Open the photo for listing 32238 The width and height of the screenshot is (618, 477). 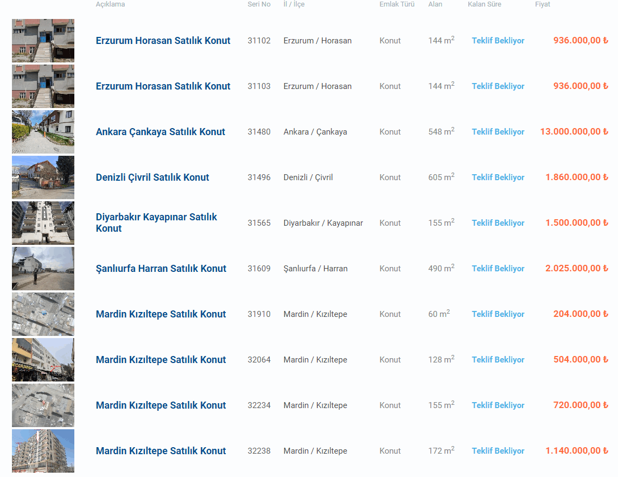[43, 451]
